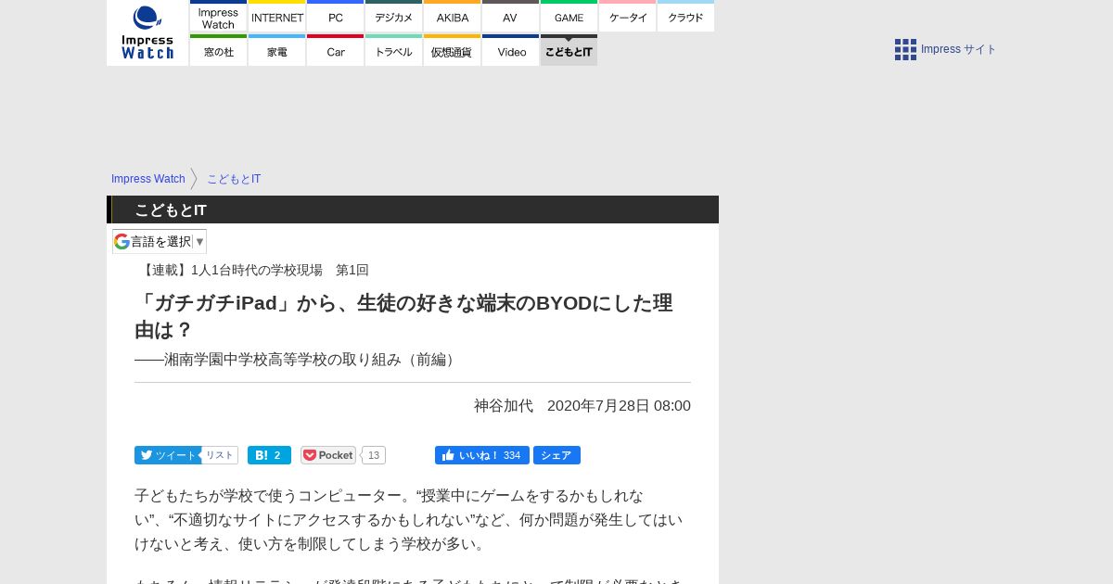Expand the 言語を選択 language dropdown

pos(160,242)
